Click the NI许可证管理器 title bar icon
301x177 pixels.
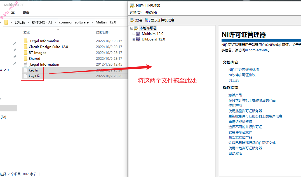(132, 5)
